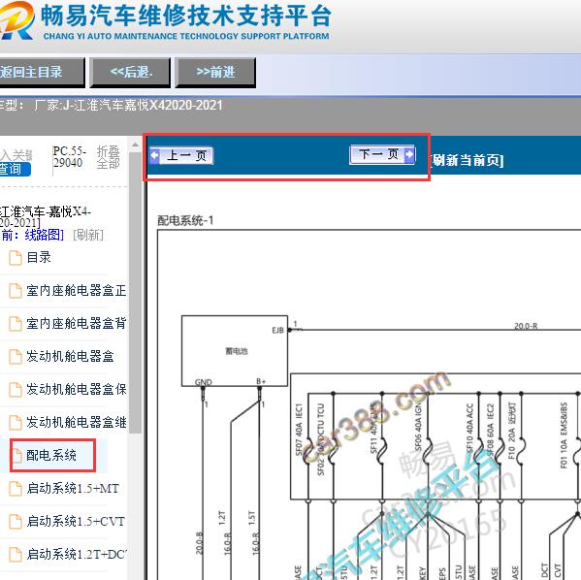Click document icon beside 发动机舱电器盒维

16,423
